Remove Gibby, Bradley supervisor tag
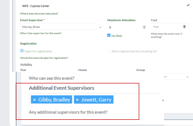This screenshot has height=126, width=193. (34, 100)
